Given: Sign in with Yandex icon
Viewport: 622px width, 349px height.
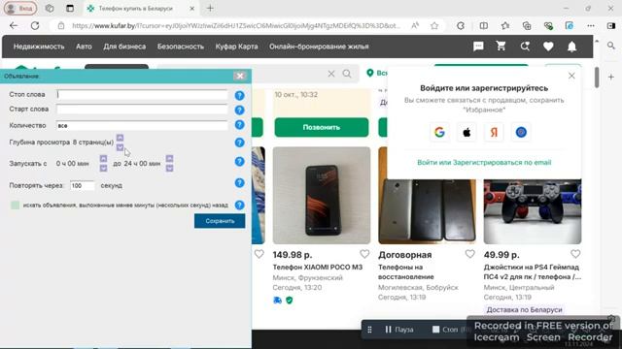Looking at the screenshot, I should 494,132.
